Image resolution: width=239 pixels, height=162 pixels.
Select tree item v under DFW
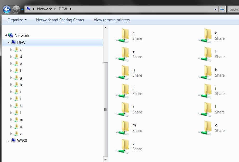21,134
